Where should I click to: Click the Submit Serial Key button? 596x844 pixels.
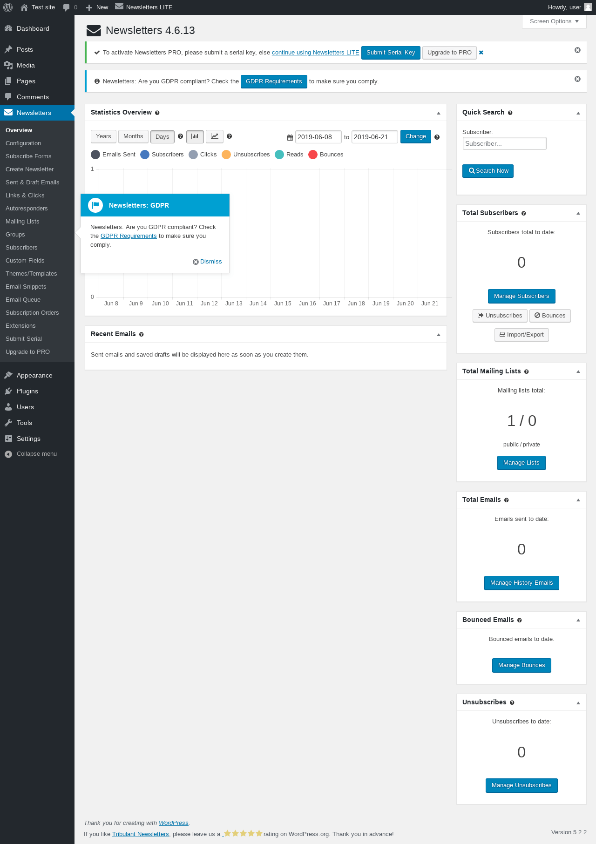[x=391, y=53]
